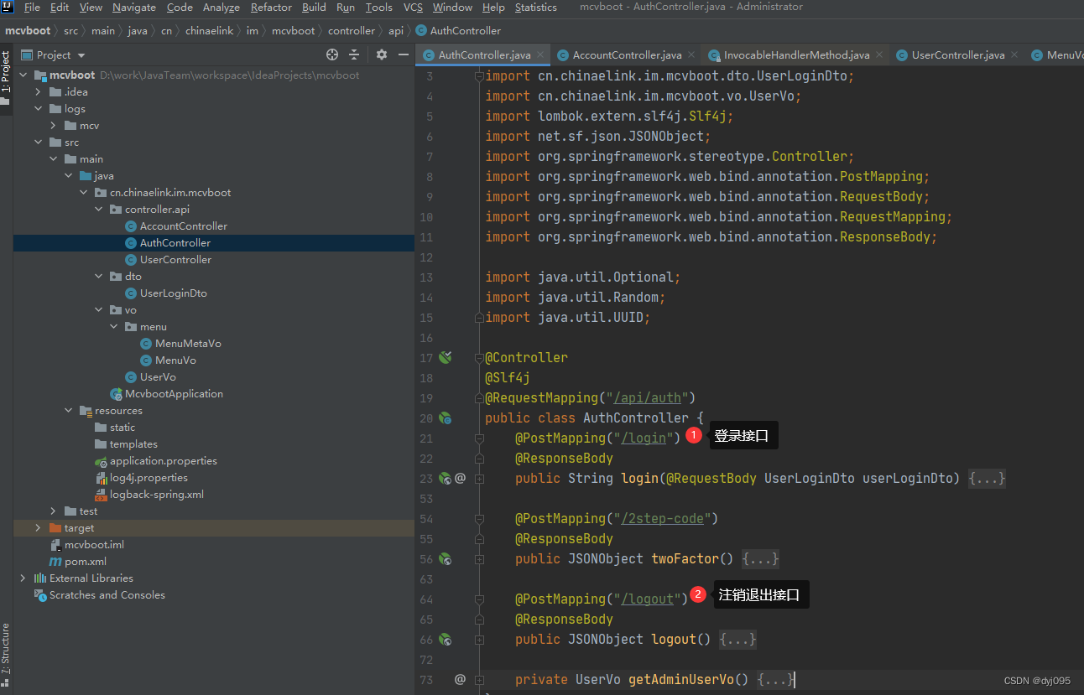Click the locate/select opened file crosshair icon
The height and width of the screenshot is (695, 1084).
(332, 54)
